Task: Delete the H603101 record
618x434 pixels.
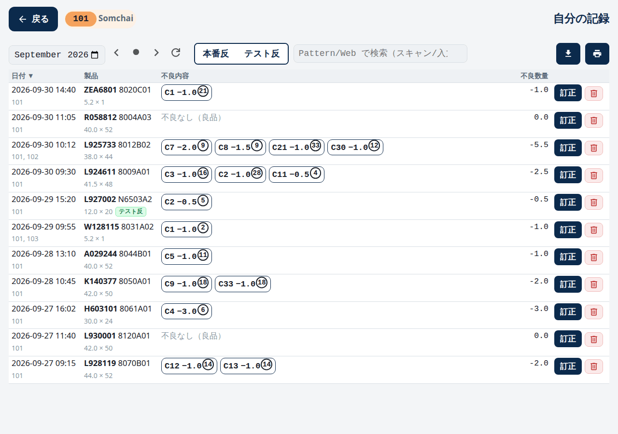Action: 594,312
